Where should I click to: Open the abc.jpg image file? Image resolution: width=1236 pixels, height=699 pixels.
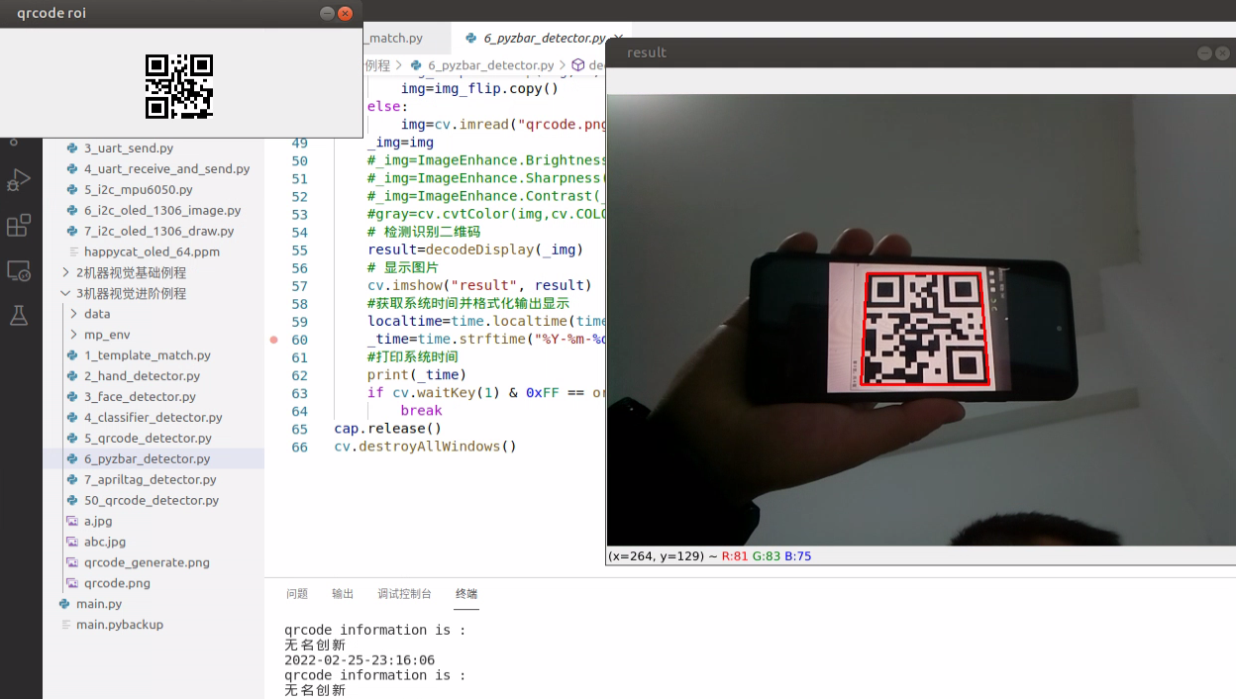(105, 543)
